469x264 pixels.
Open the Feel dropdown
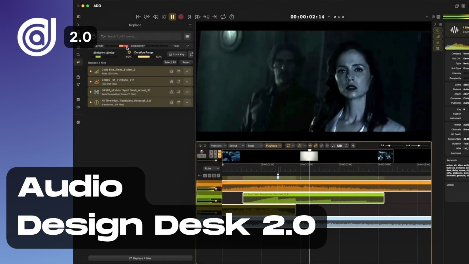181,46
